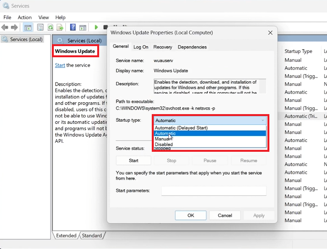Click the Start button in the dialog
Screen dimensions: 327x249
(x=133, y=161)
